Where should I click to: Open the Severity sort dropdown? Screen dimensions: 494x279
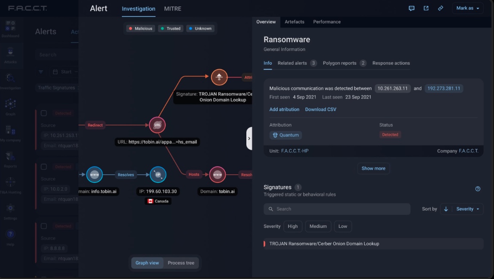coord(467,209)
